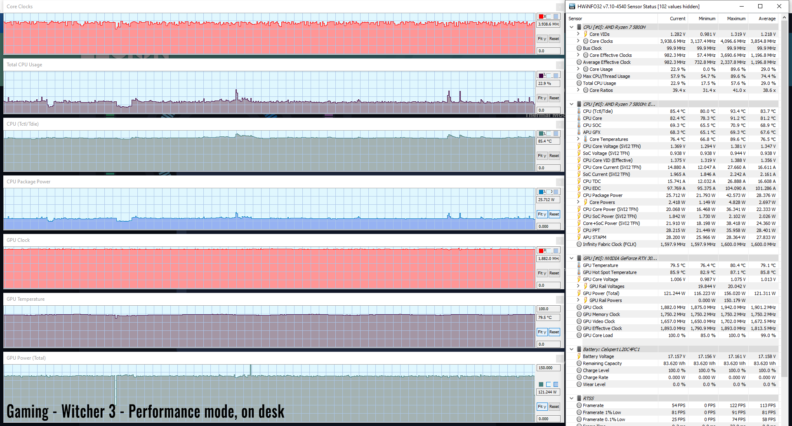The image size is (792, 426).
Task: Click the HWiNFO32 app icon in title bar
Action: point(572,6)
